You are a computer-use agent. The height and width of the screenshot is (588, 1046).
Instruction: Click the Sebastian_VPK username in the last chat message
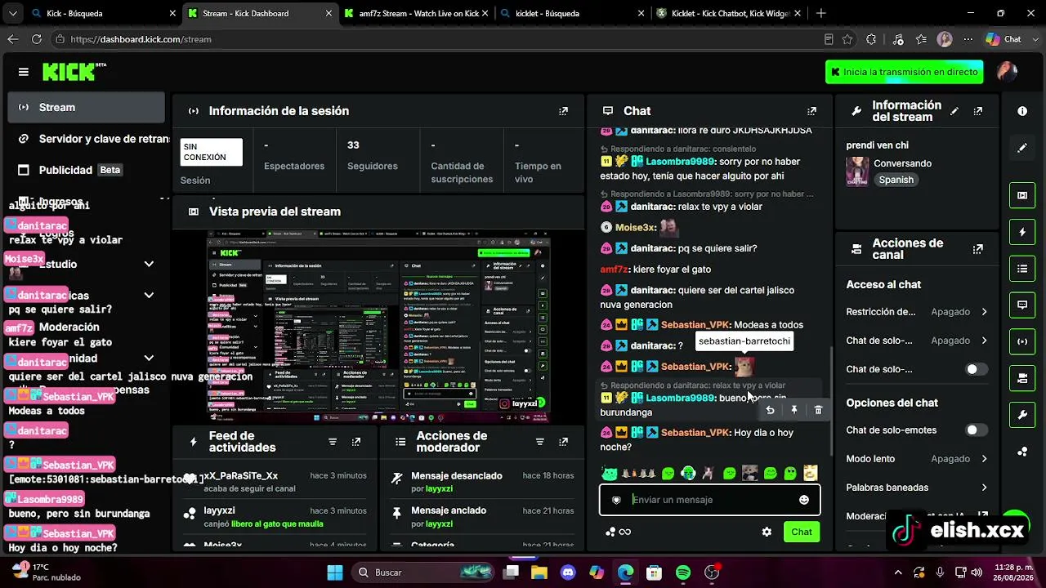[695, 433]
